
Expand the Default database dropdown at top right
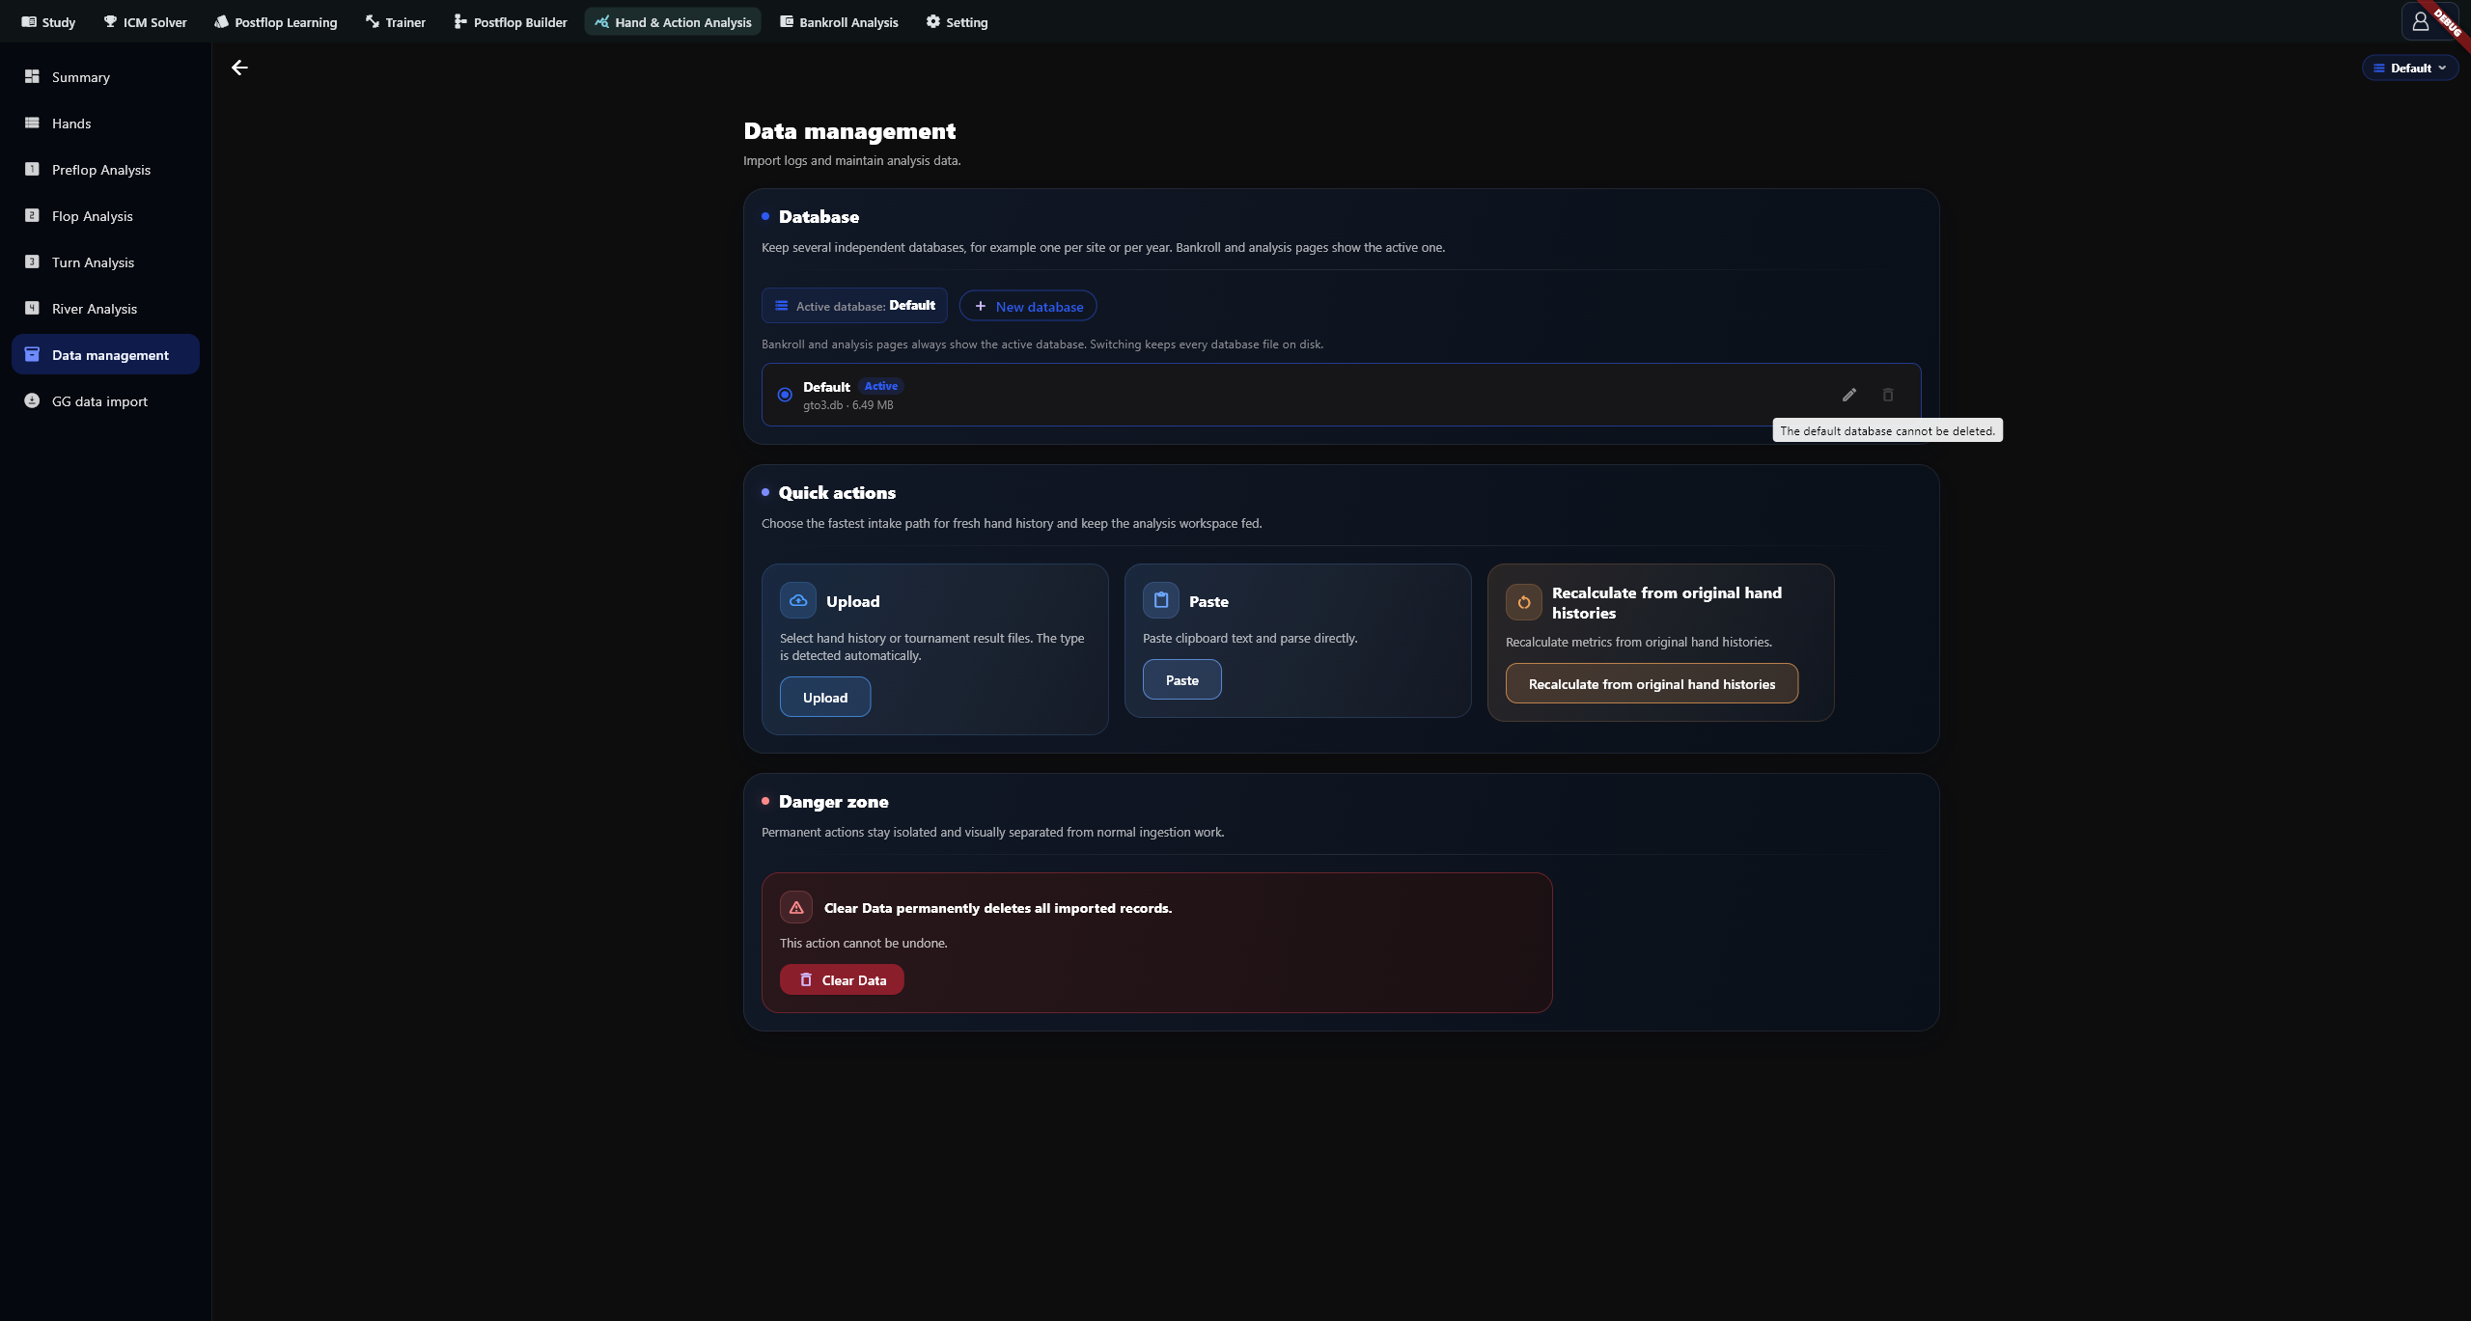tap(2409, 68)
